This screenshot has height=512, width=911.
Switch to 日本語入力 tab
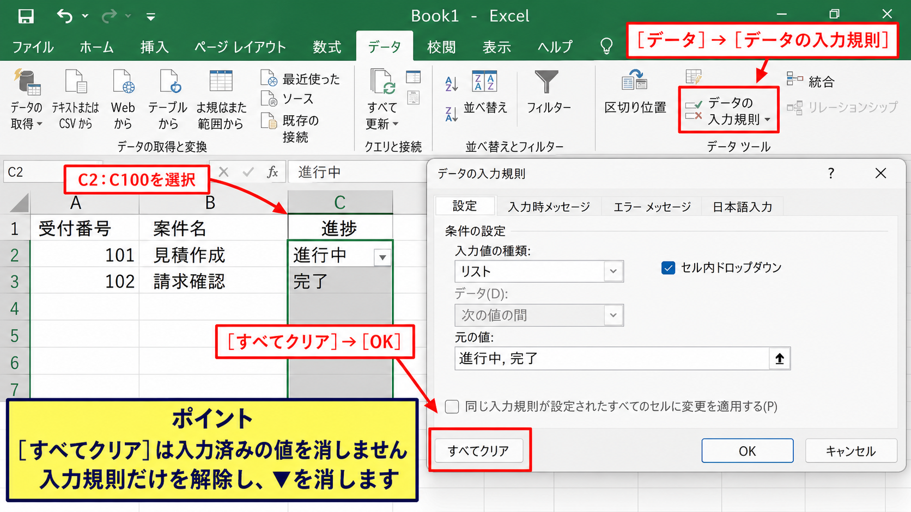[742, 207]
